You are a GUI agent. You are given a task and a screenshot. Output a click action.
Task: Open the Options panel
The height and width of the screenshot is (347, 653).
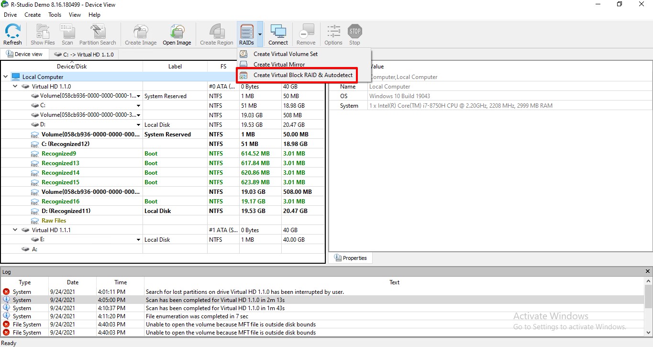pyautogui.click(x=333, y=34)
